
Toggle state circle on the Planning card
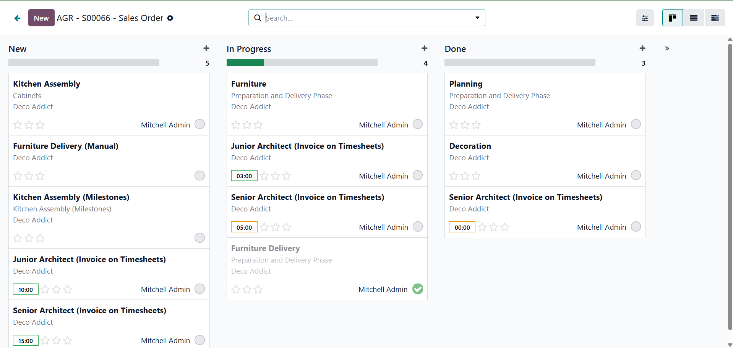pyautogui.click(x=636, y=124)
